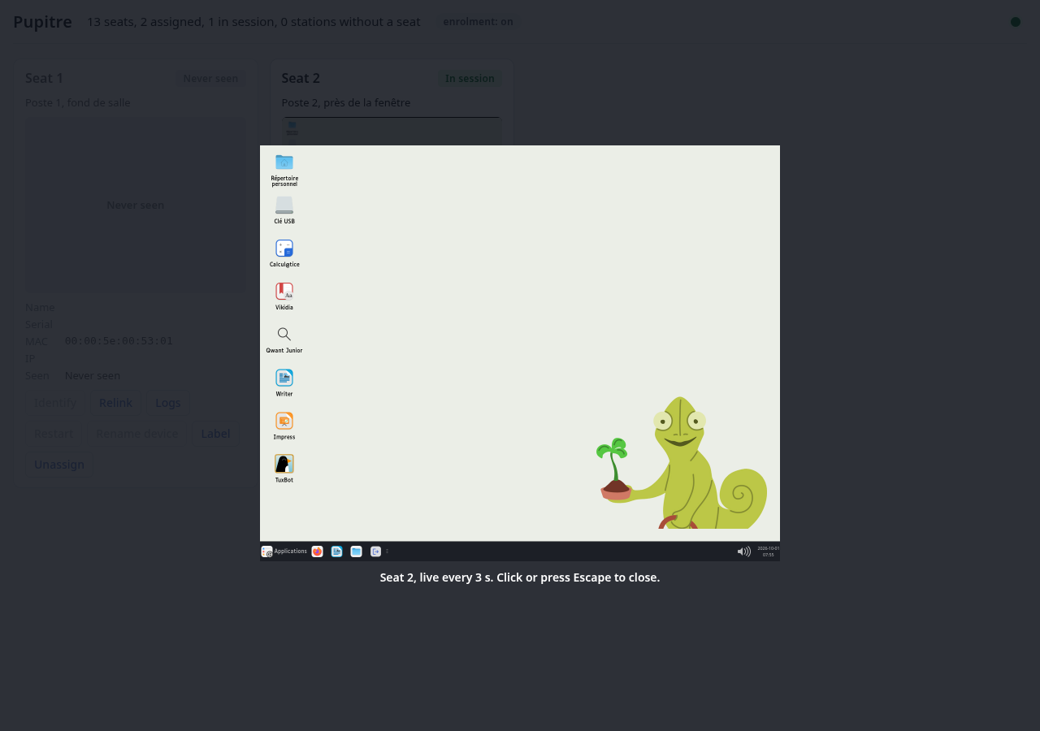This screenshot has width=1040, height=731.
Task: Click the Rename device button
Action: click(136, 434)
